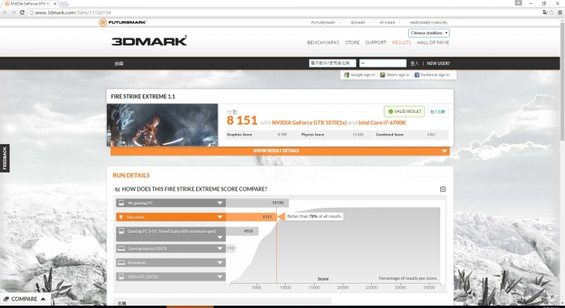Expand Show Result Details bar
The image size is (565, 308).
(280, 151)
